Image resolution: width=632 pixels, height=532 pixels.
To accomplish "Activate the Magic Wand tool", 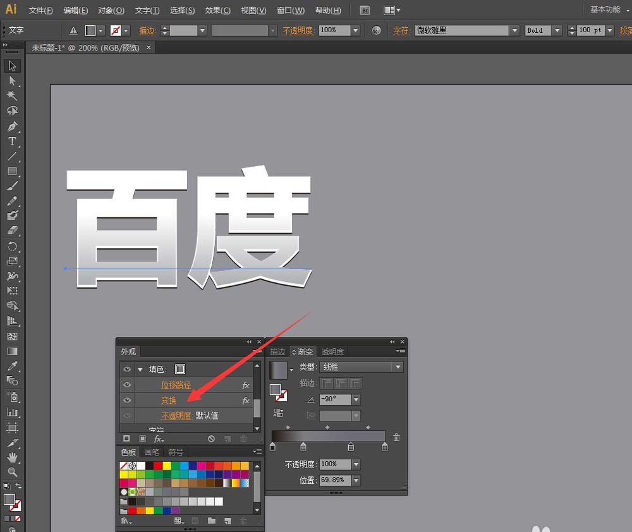I will pos(12,96).
